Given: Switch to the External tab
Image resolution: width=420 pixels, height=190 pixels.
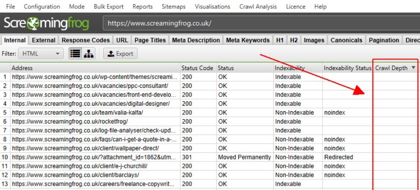Looking at the screenshot, I should (43, 40).
